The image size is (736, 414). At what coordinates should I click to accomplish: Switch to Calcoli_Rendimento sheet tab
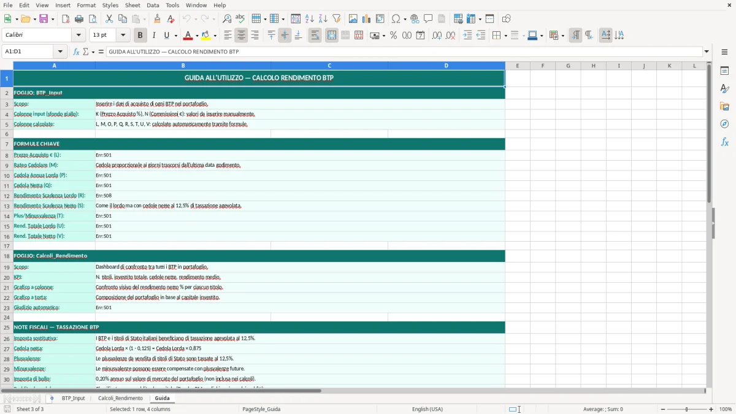tap(120, 399)
